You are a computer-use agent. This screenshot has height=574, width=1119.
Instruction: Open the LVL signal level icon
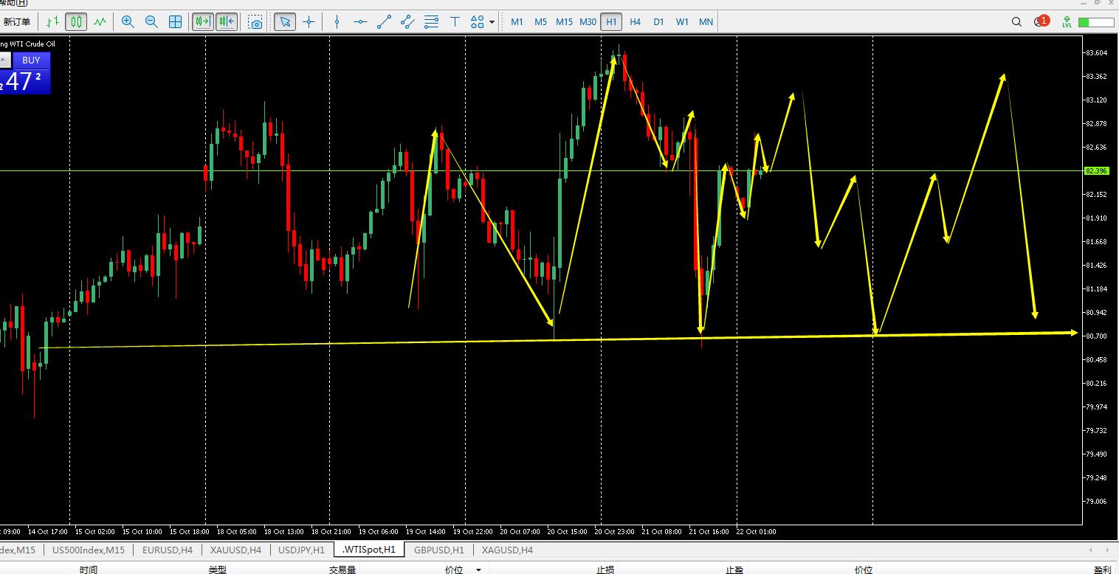point(1067,22)
